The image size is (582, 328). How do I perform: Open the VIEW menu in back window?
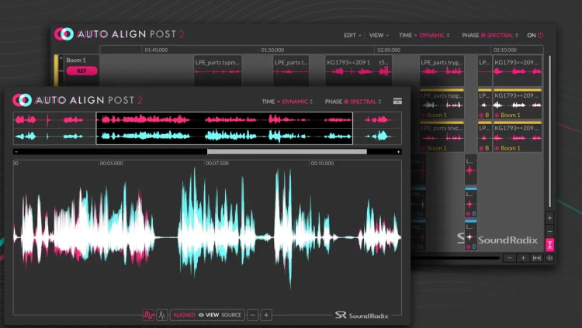tap(379, 35)
